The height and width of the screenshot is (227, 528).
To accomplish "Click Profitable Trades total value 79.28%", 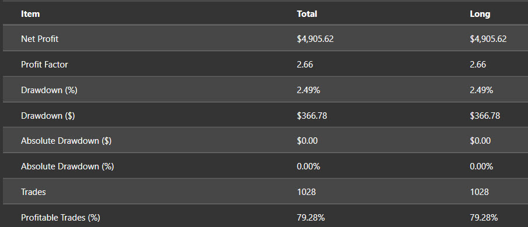I will pyautogui.click(x=311, y=218).
